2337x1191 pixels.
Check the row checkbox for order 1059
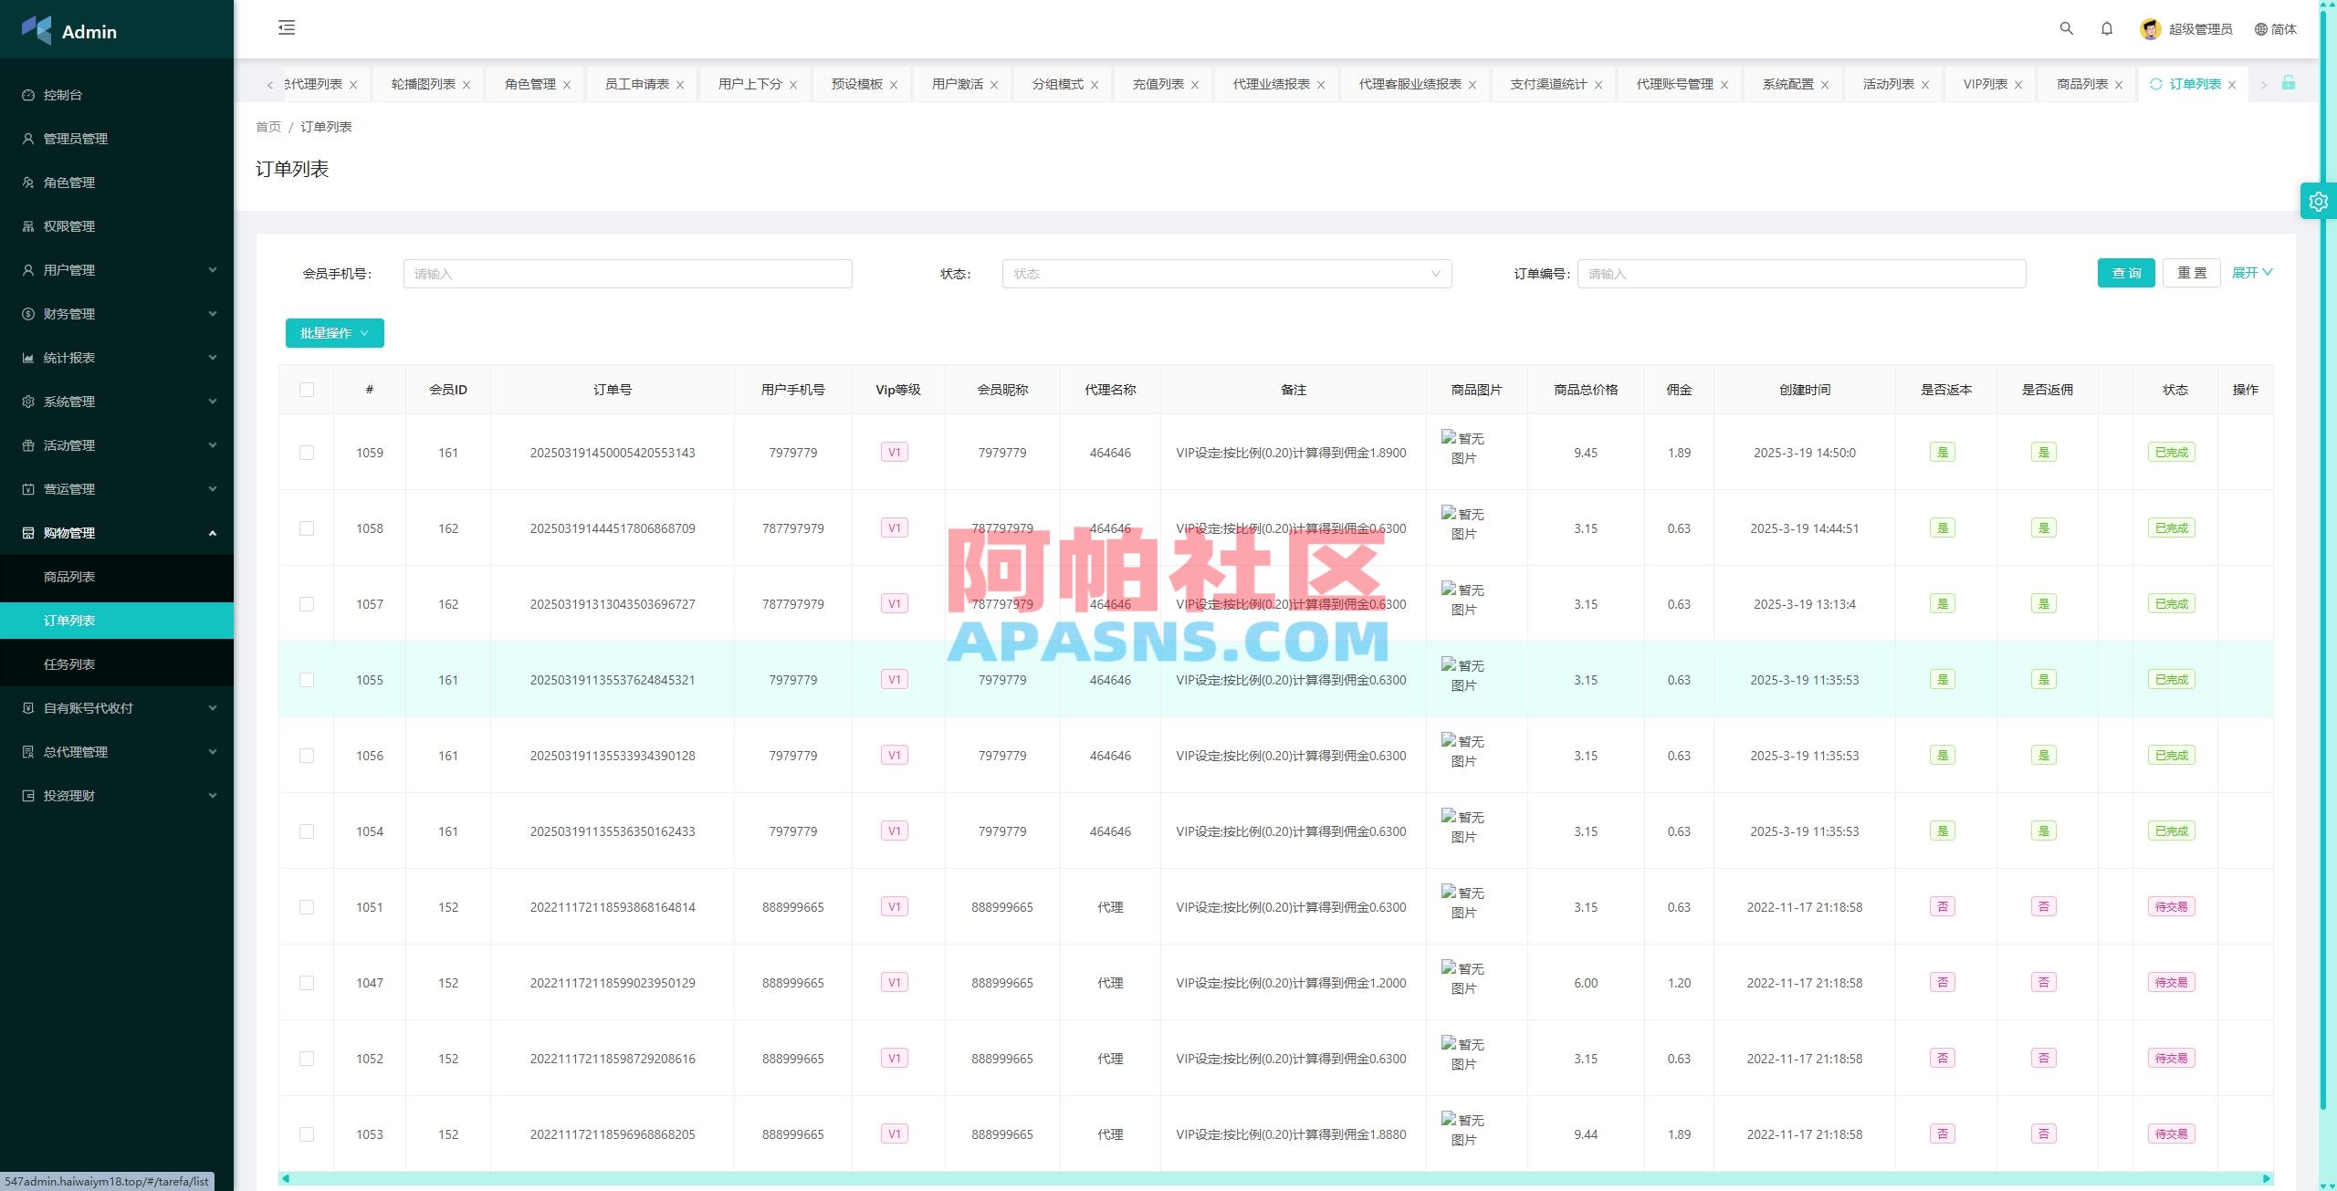pyautogui.click(x=307, y=453)
